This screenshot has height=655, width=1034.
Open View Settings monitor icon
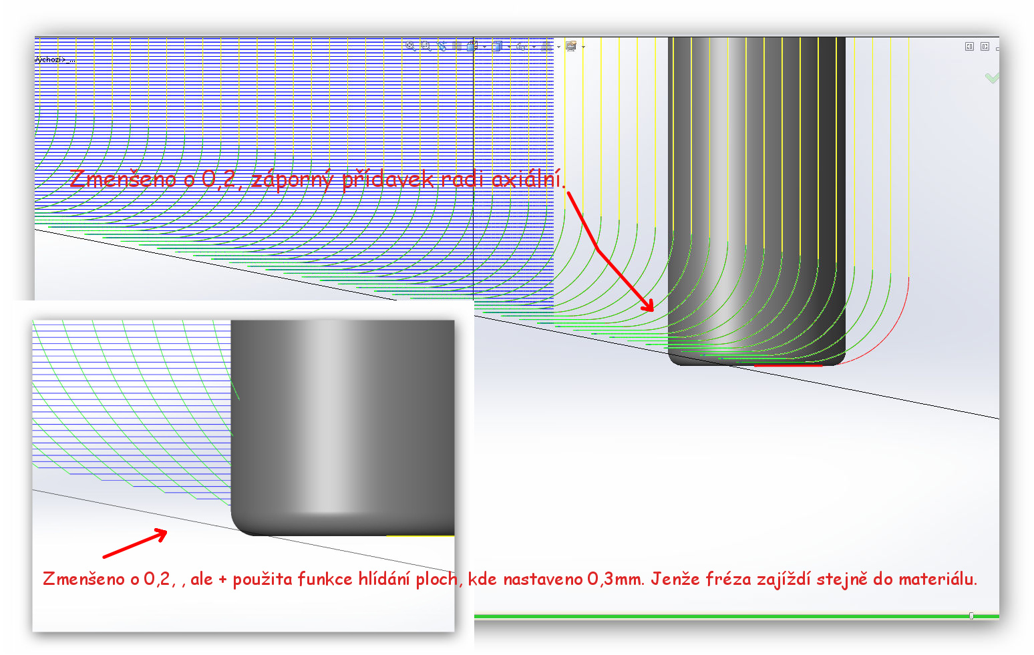pyautogui.click(x=570, y=46)
